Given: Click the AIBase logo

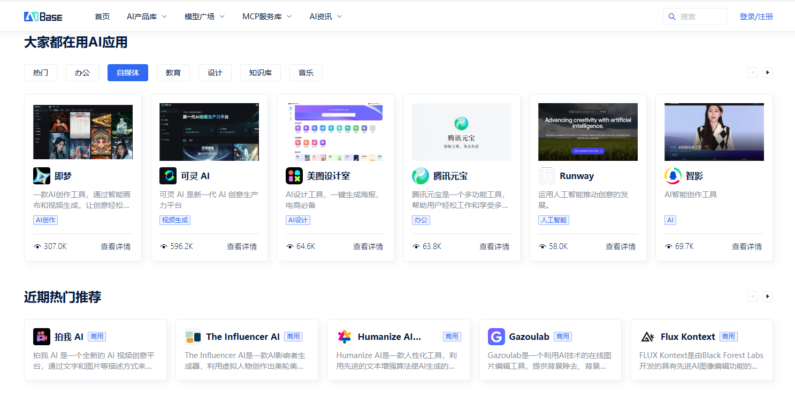Looking at the screenshot, I should tap(43, 17).
